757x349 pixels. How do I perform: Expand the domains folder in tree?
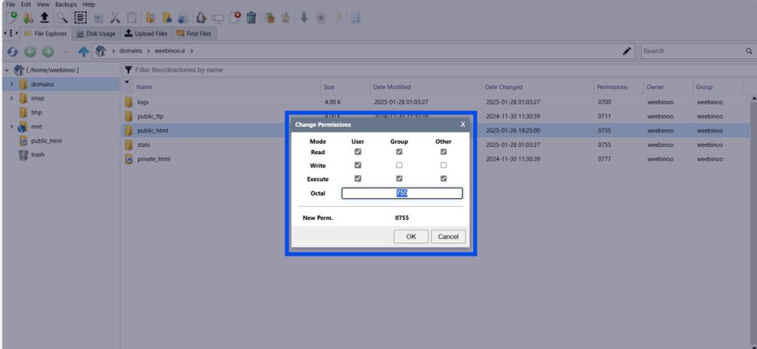tap(11, 84)
